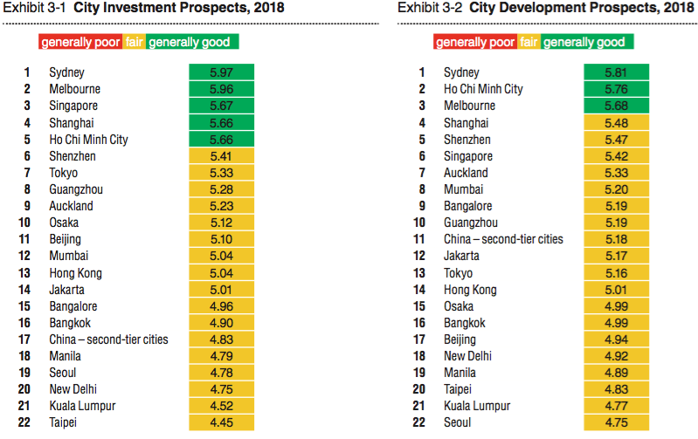The width and height of the screenshot is (698, 439).
Task: Click the Exhibit 3-1 City Investment Prospects title
Action: (144, 8)
